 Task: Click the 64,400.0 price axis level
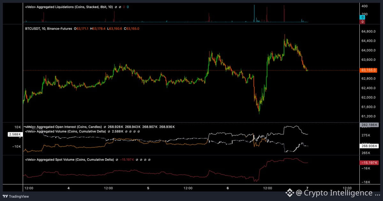point(368,41)
